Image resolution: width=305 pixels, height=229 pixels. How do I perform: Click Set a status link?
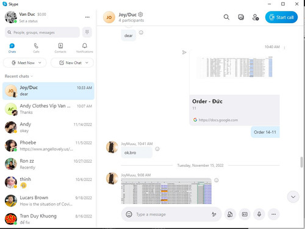[29, 21]
